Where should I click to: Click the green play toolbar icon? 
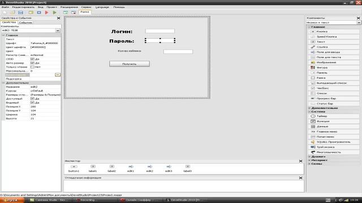click(54, 12)
